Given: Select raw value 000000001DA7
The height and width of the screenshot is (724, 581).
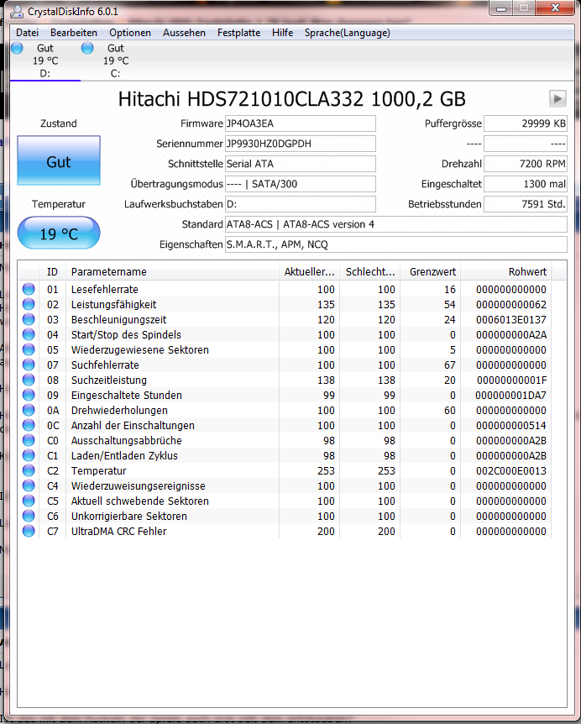Looking at the screenshot, I should click(x=510, y=396).
